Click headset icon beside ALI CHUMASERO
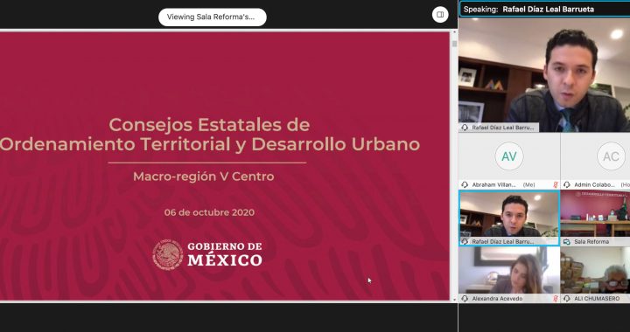The image size is (630, 332). click(x=567, y=299)
